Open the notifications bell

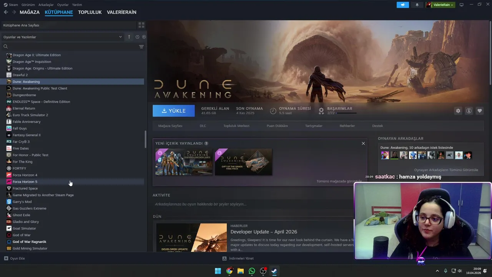[x=417, y=5]
